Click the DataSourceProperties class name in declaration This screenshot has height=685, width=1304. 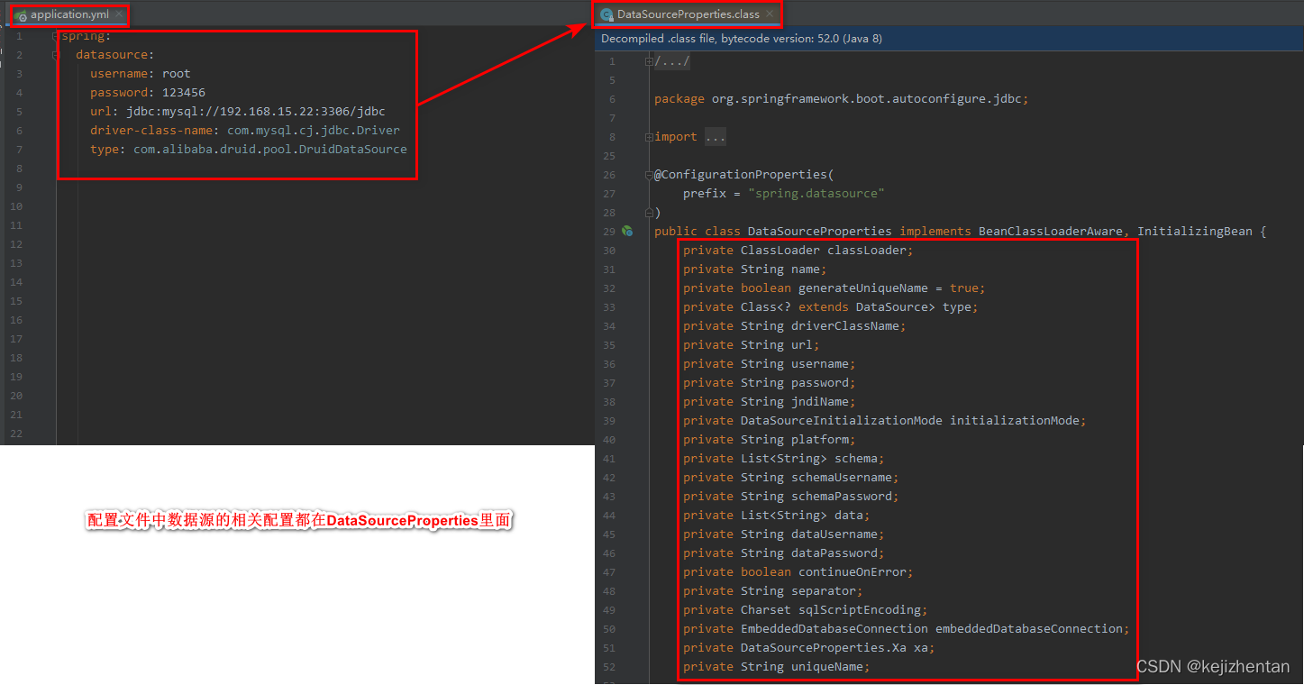819,232
